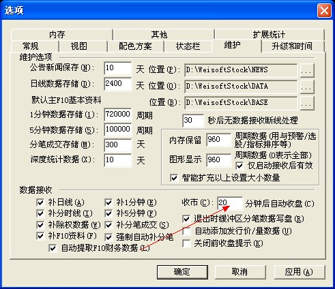Toggle the 补分时线 checkbox
Screen dimensions: 335x289
(40, 213)
